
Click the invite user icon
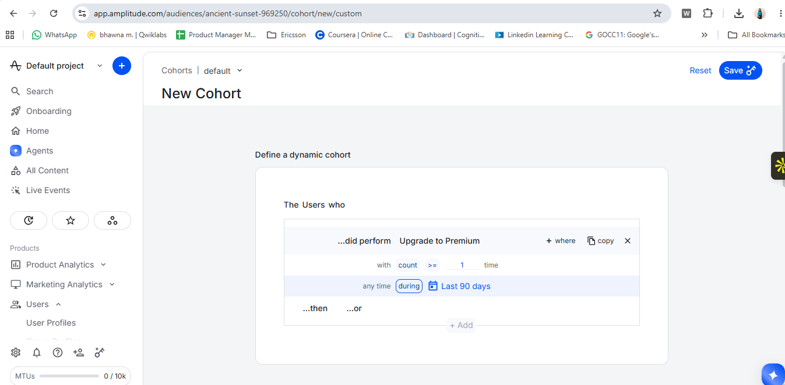pyautogui.click(x=79, y=352)
